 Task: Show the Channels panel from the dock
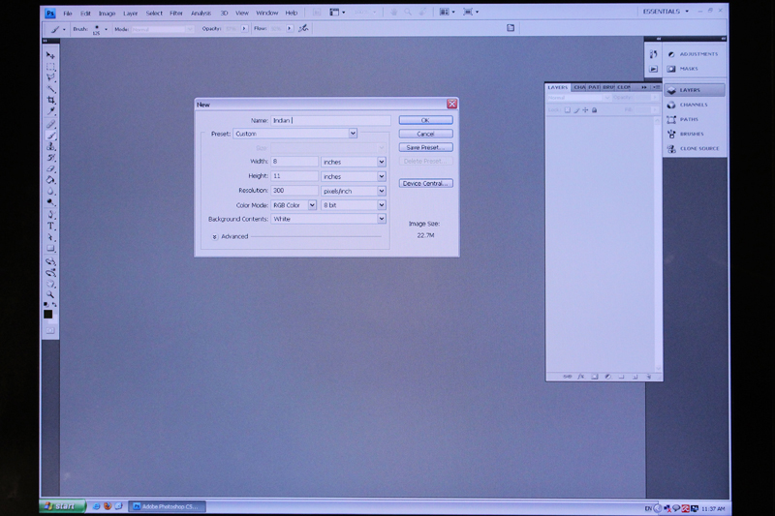(693, 105)
